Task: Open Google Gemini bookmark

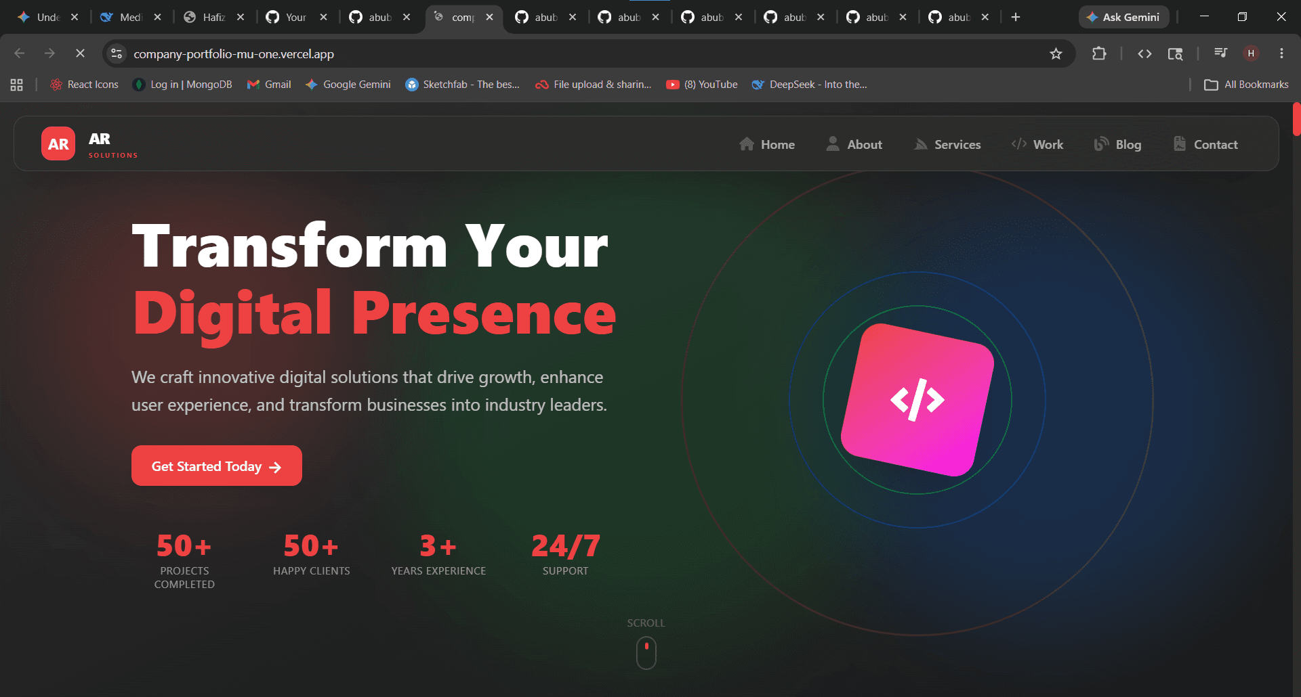Action: (348, 85)
